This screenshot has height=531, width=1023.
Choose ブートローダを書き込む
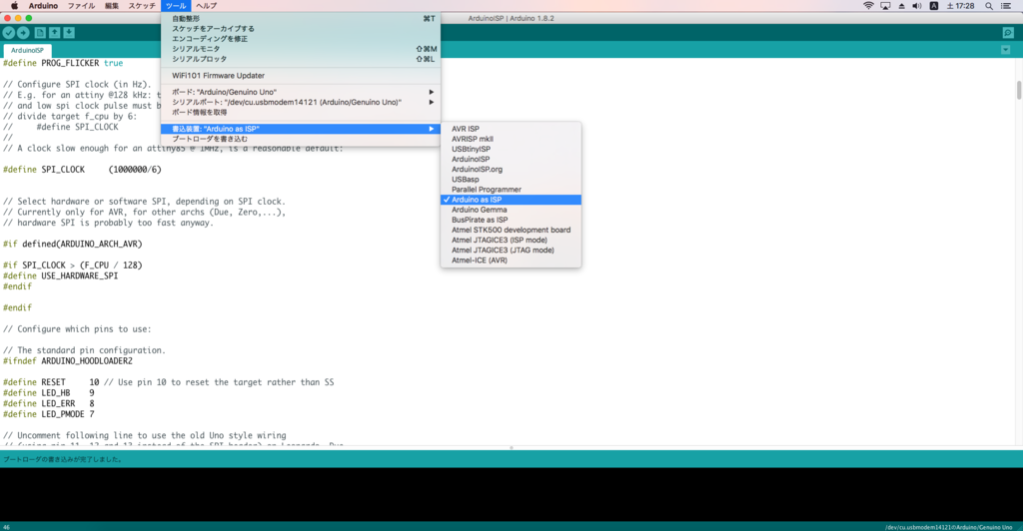[300, 139]
